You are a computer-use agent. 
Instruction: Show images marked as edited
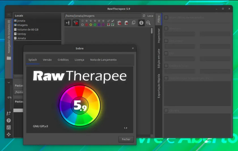click(x=113, y=21)
